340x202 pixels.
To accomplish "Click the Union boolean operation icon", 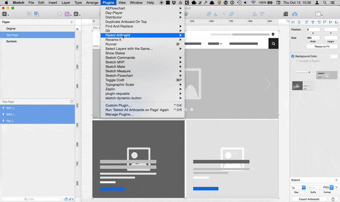I will click(x=209, y=14).
